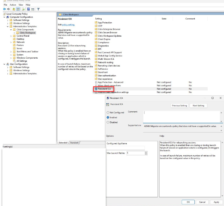
Task: Click the Back arrow toolbar icon
Action: click(4, 9)
